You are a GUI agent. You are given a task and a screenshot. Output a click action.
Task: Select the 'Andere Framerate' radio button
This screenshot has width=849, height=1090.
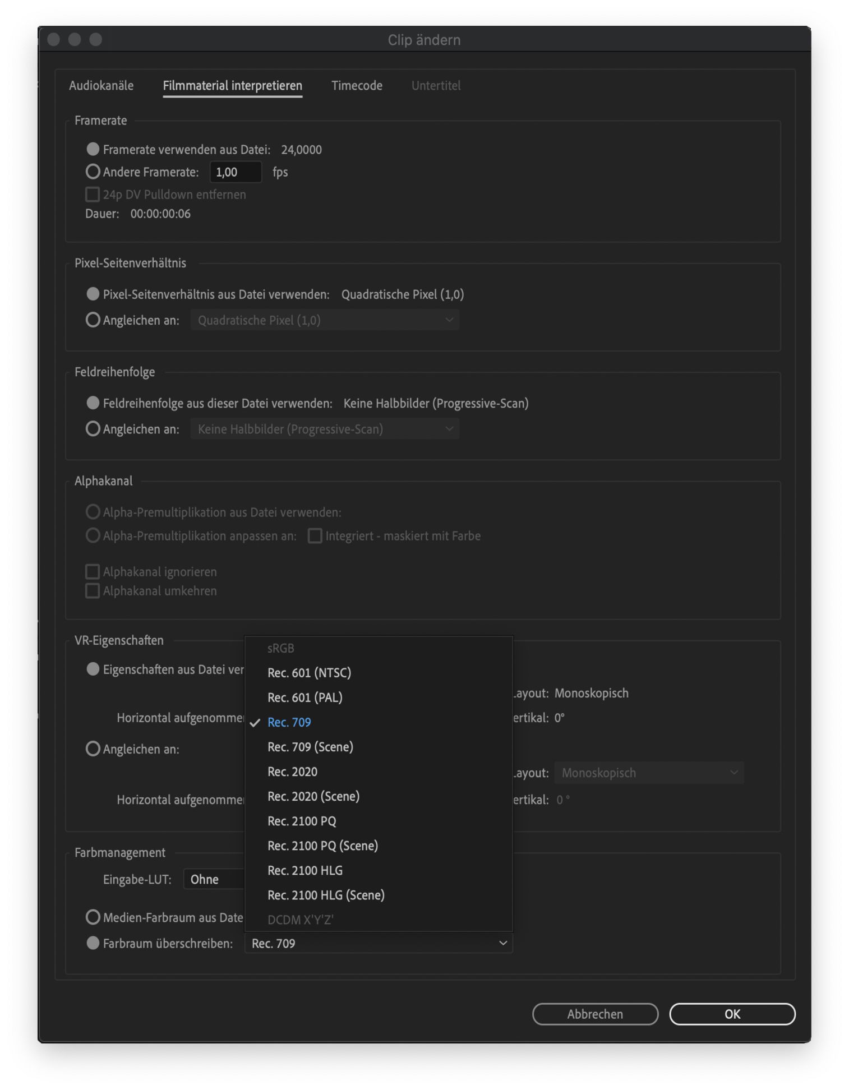click(93, 172)
